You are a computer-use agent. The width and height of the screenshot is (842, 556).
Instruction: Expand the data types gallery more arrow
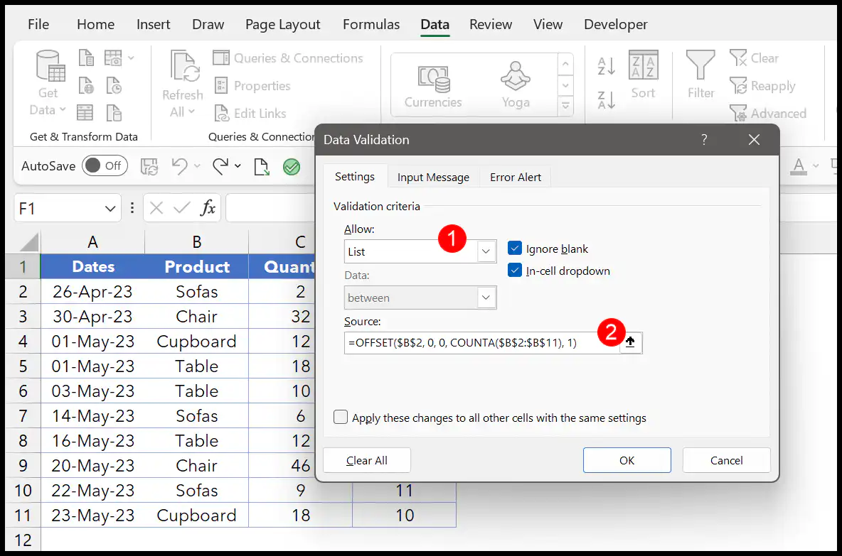pos(565,107)
